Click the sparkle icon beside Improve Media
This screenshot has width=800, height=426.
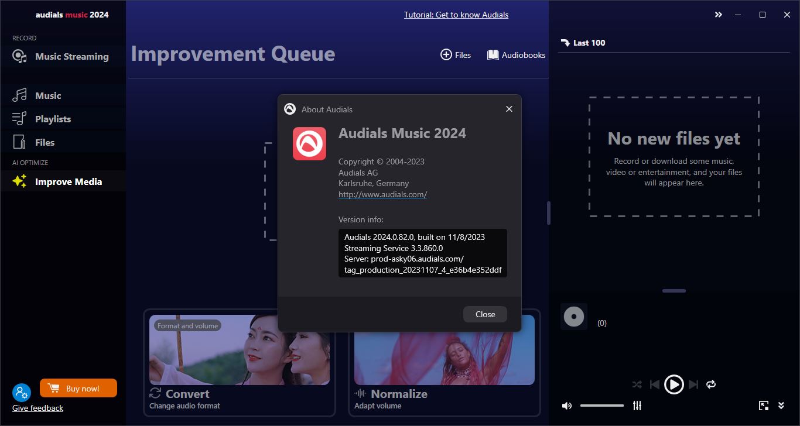(x=19, y=181)
